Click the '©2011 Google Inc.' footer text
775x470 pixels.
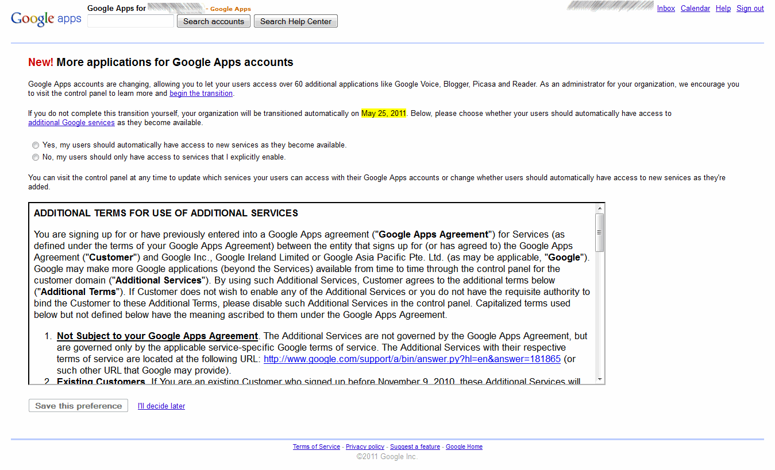(x=387, y=457)
